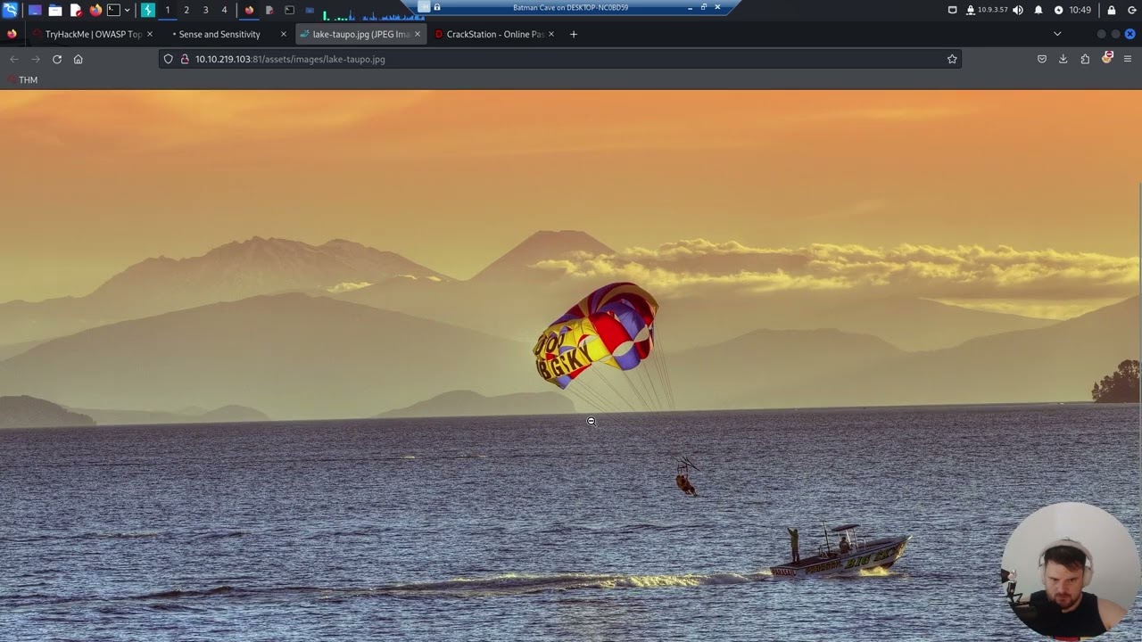The image size is (1142, 642).
Task: Save page to Pocket
Action: click(1041, 59)
